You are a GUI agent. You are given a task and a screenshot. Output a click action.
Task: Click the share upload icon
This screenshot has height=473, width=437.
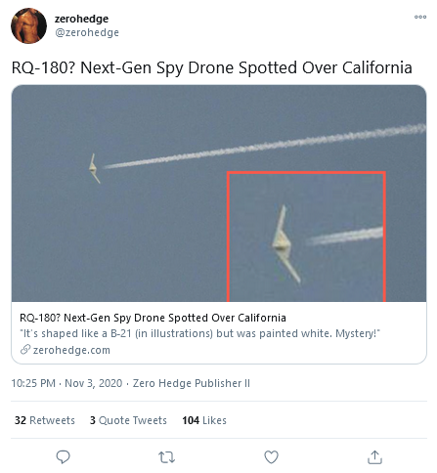pos(374,457)
